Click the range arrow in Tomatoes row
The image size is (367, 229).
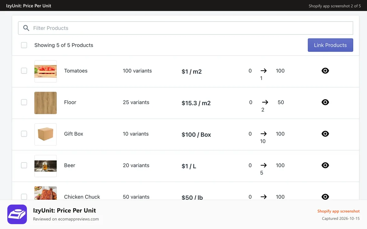[264, 71]
